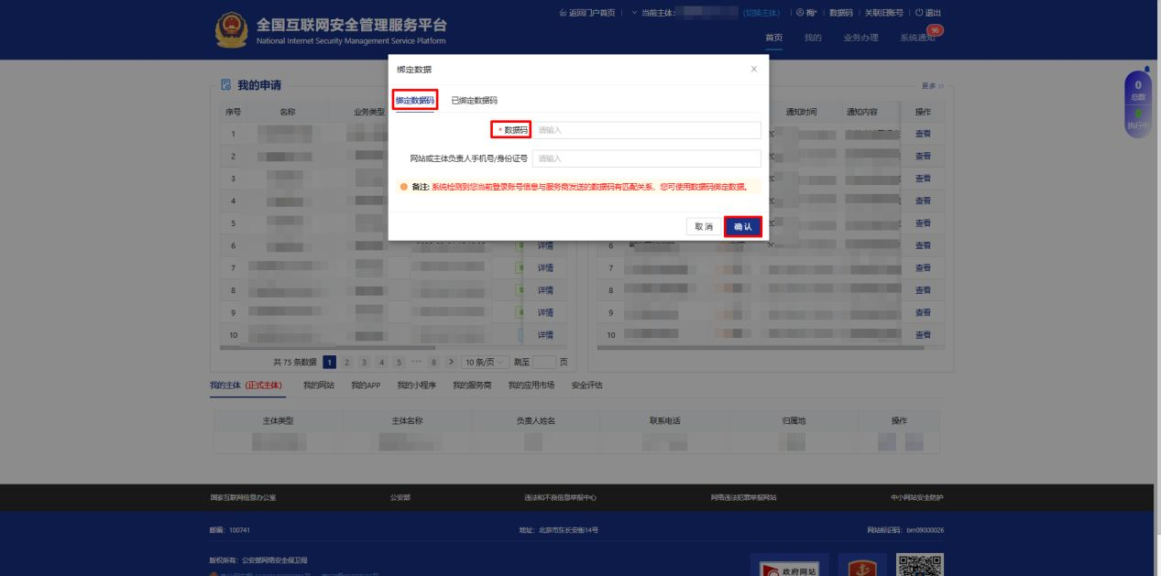The image size is (1161, 576).
Task: Switch to the 我的应用市场 tab
Action: tap(531, 385)
